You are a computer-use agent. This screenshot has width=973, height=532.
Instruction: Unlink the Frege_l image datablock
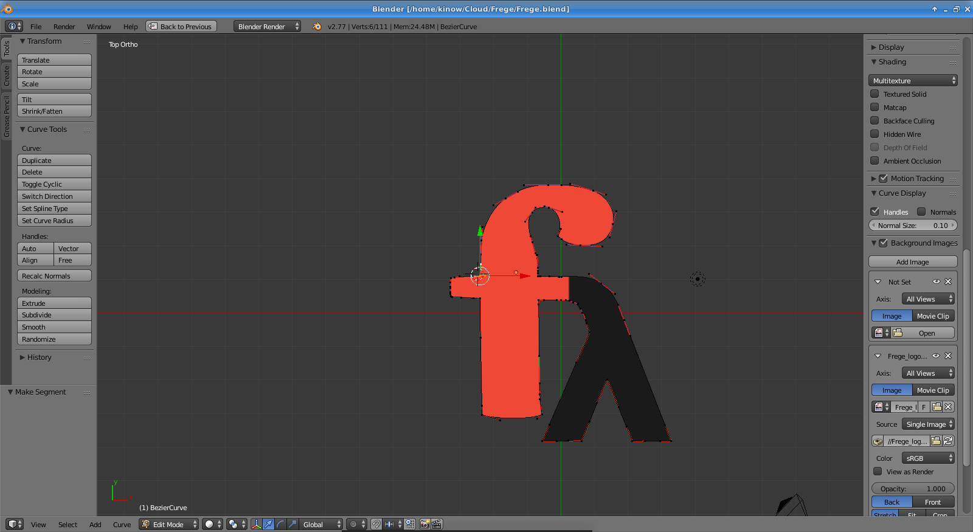coord(949,407)
